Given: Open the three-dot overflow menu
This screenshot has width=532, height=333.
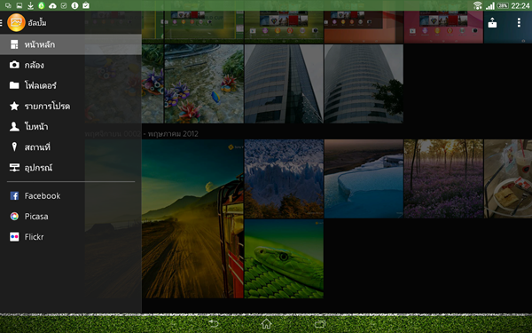Looking at the screenshot, I should click(x=519, y=22).
